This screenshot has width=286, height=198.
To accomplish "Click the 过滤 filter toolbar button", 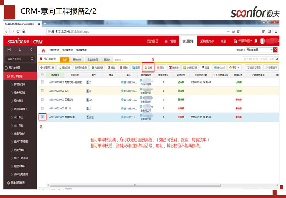I will click(206, 67).
